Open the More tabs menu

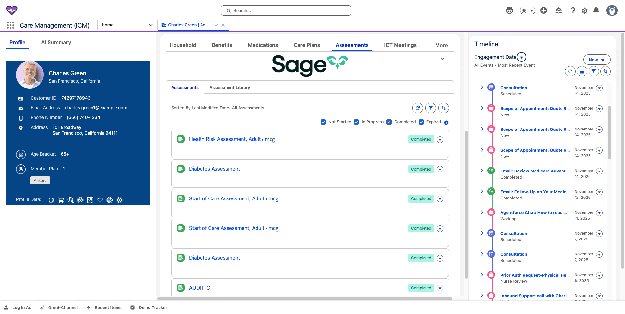441,45
